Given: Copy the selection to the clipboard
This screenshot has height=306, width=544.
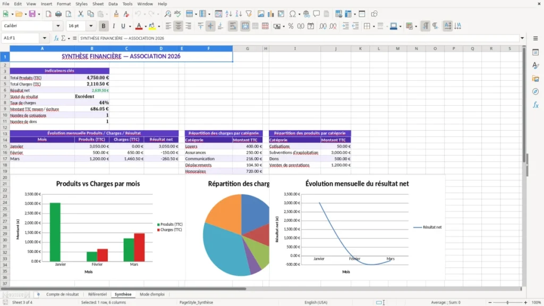Looking at the screenshot, I should point(90,14).
